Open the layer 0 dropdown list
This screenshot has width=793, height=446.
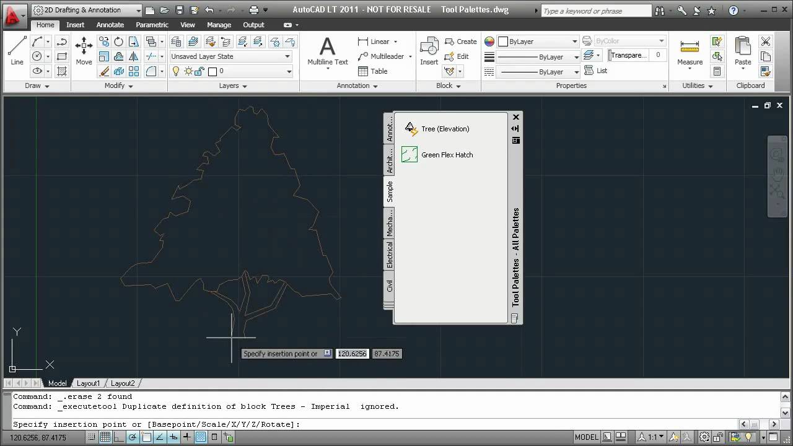[x=230, y=71]
